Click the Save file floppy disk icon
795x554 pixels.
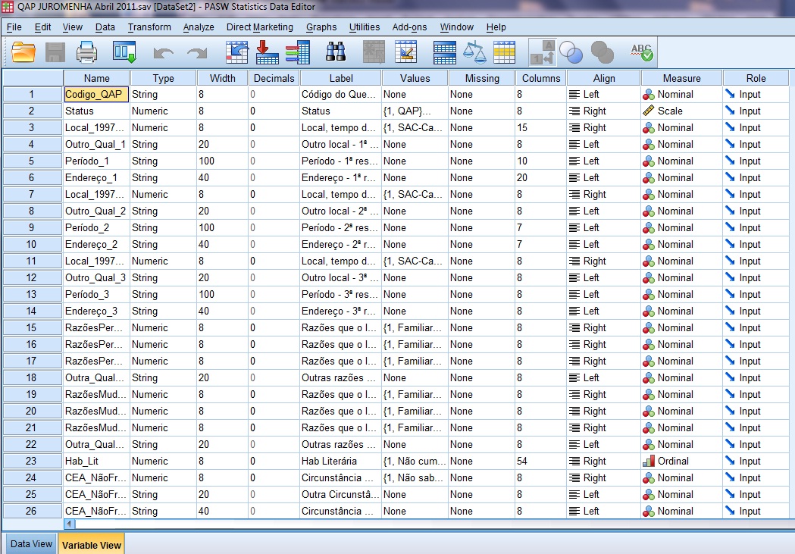pyautogui.click(x=55, y=52)
